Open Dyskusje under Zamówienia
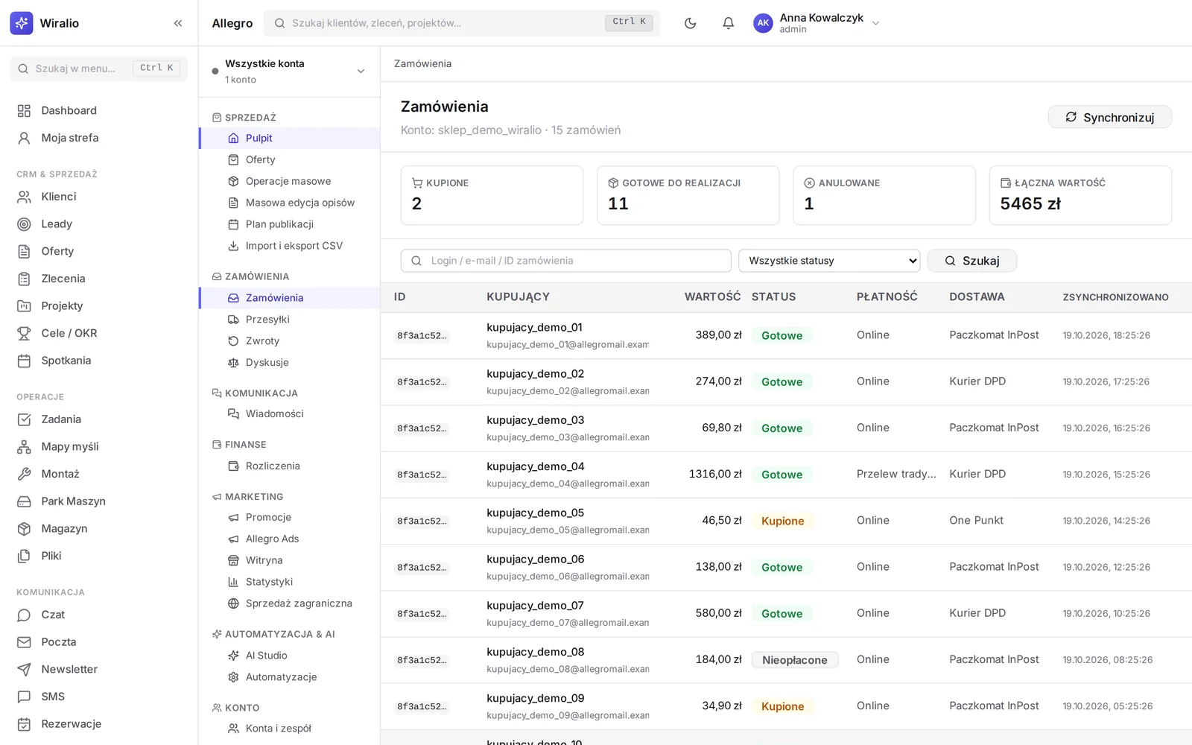This screenshot has width=1192, height=745. [x=290, y=362]
